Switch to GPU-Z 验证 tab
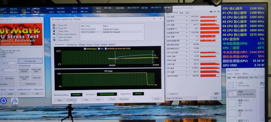271x122 pixels. tap(187, 13)
